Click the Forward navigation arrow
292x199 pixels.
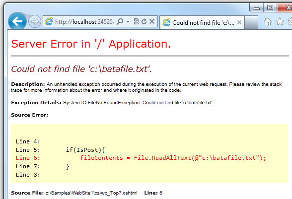coord(35,21)
